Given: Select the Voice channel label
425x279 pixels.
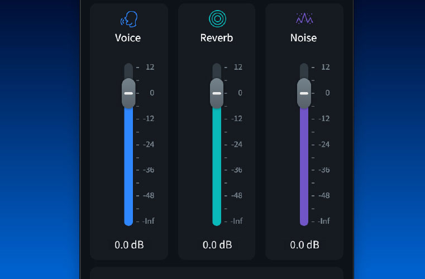Looking at the screenshot, I should 128,38.
